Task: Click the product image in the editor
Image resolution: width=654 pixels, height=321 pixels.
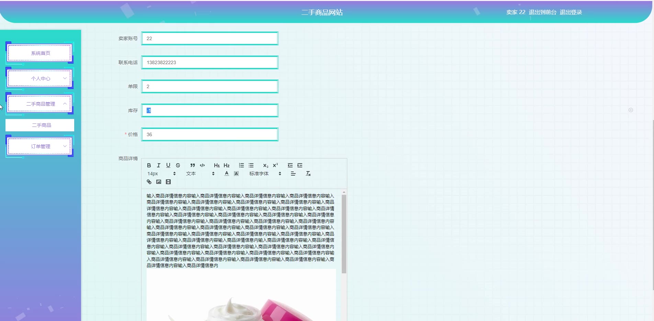Action: point(241,295)
